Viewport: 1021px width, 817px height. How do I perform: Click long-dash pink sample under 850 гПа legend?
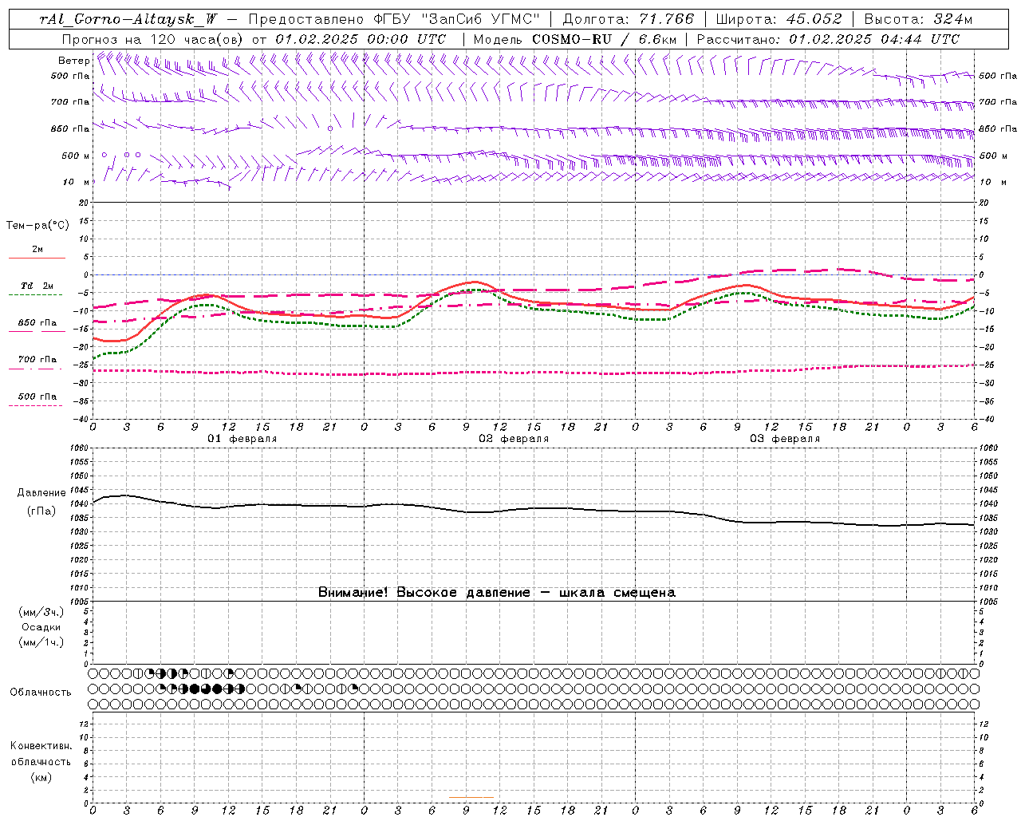[37, 331]
